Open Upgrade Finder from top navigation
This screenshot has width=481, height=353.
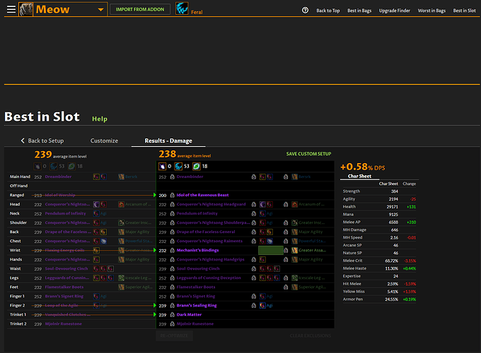click(x=395, y=11)
